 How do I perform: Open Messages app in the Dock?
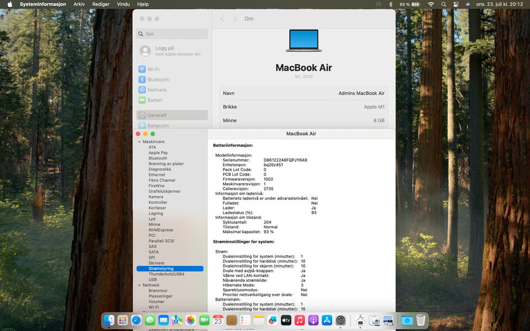[150, 320]
